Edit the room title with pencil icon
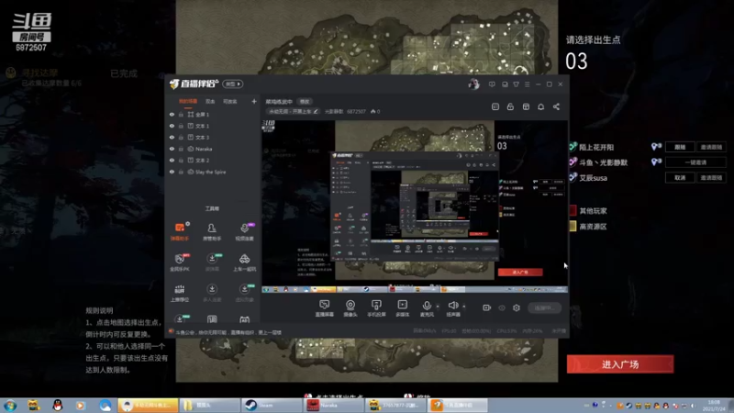The height and width of the screenshot is (413, 734). point(316,111)
